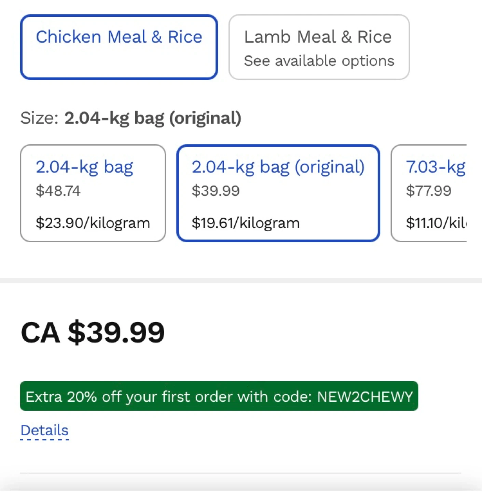Click $39.99 inside the original bag card
Screen dimensions: 482x492
click(216, 191)
